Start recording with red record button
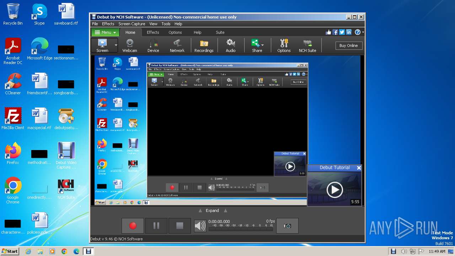Screen dimensions: 455x256 coord(133,226)
